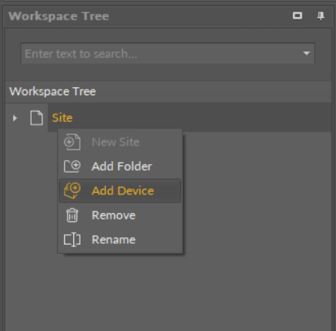Choose Add Folder from context menu

pyautogui.click(x=120, y=166)
